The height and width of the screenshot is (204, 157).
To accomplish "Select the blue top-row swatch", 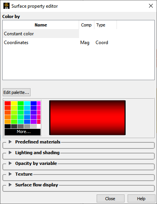I will point(34,103).
